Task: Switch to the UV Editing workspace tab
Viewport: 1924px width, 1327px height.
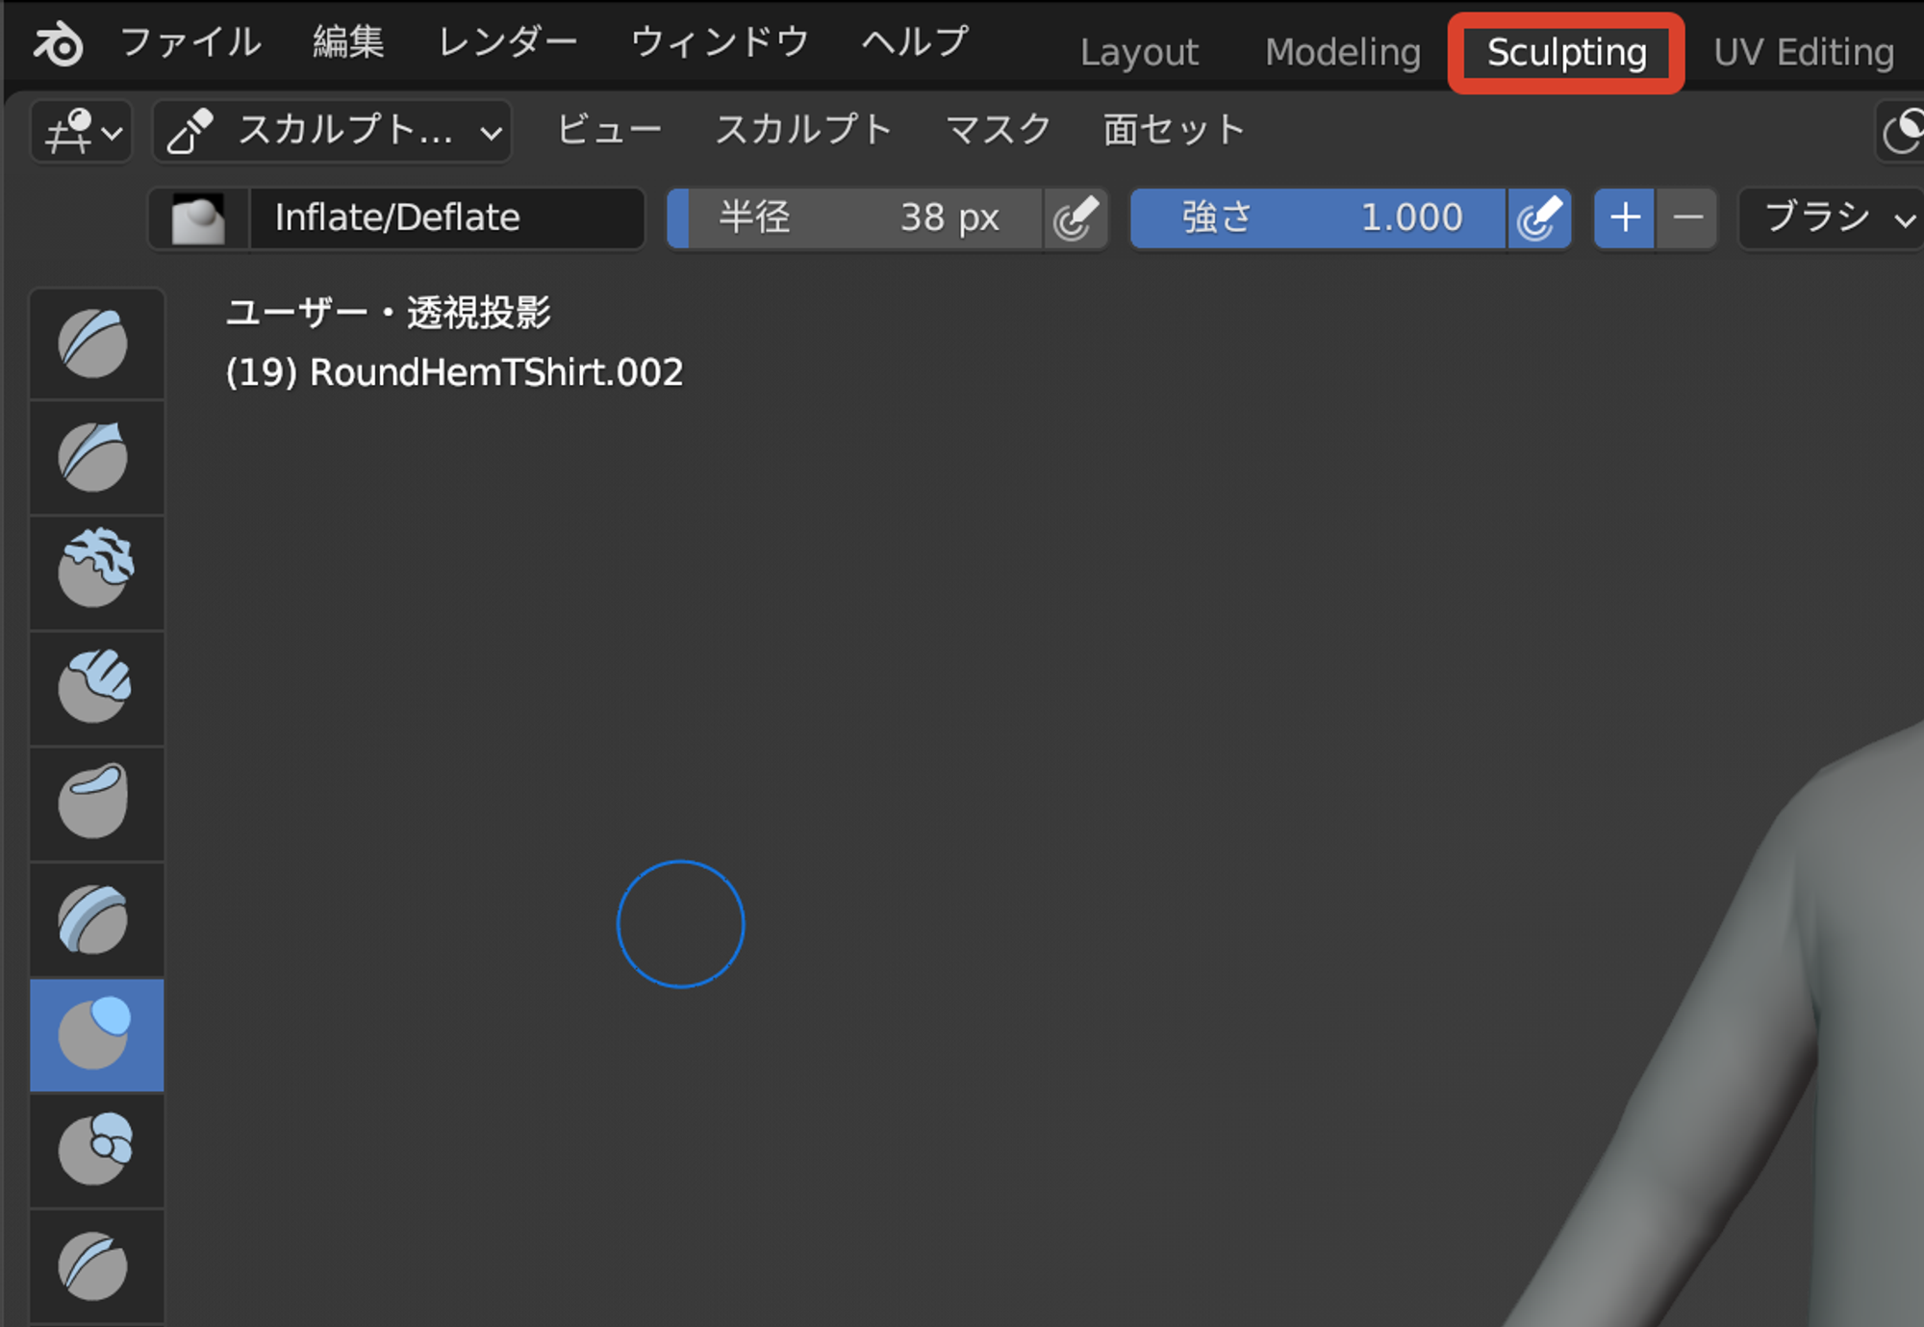Action: click(1804, 53)
